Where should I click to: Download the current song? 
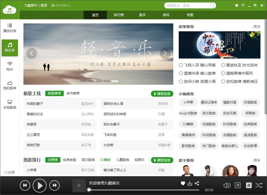(x=190, y=183)
